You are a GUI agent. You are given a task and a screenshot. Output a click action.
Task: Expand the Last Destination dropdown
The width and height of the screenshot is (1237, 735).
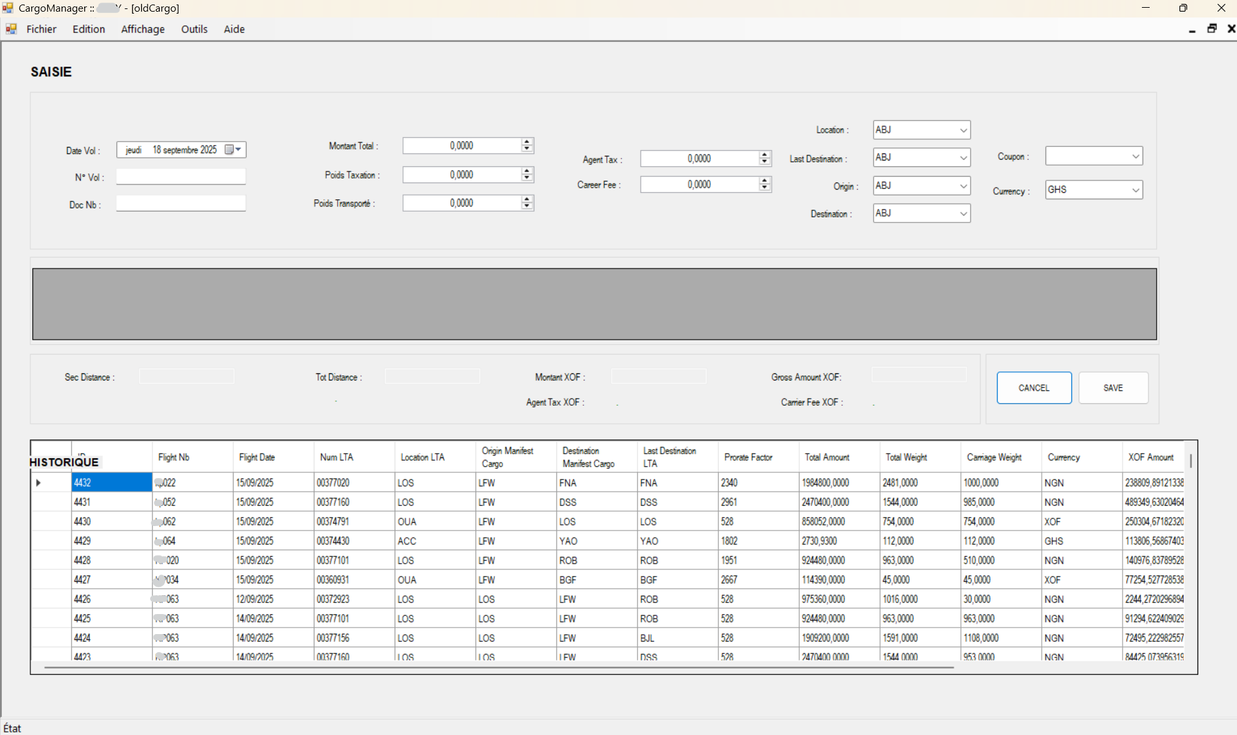(963, 158)
